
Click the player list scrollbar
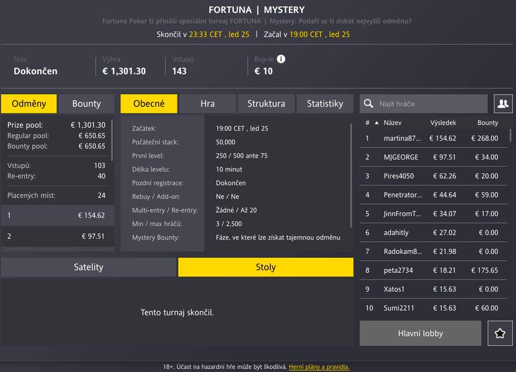[510, 135]
